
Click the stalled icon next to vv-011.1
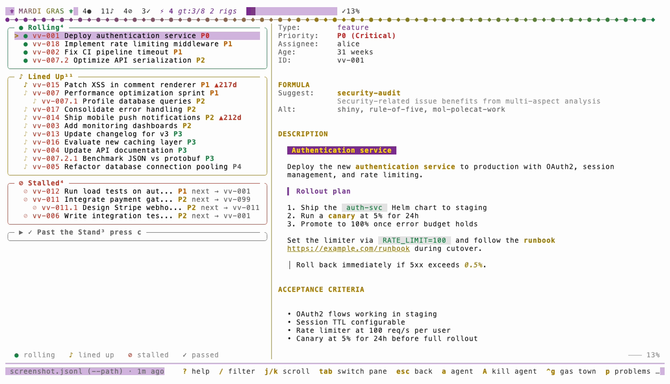click(34, 208)
